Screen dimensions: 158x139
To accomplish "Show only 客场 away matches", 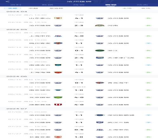I will pyautogui.click(x=146, y=8).
